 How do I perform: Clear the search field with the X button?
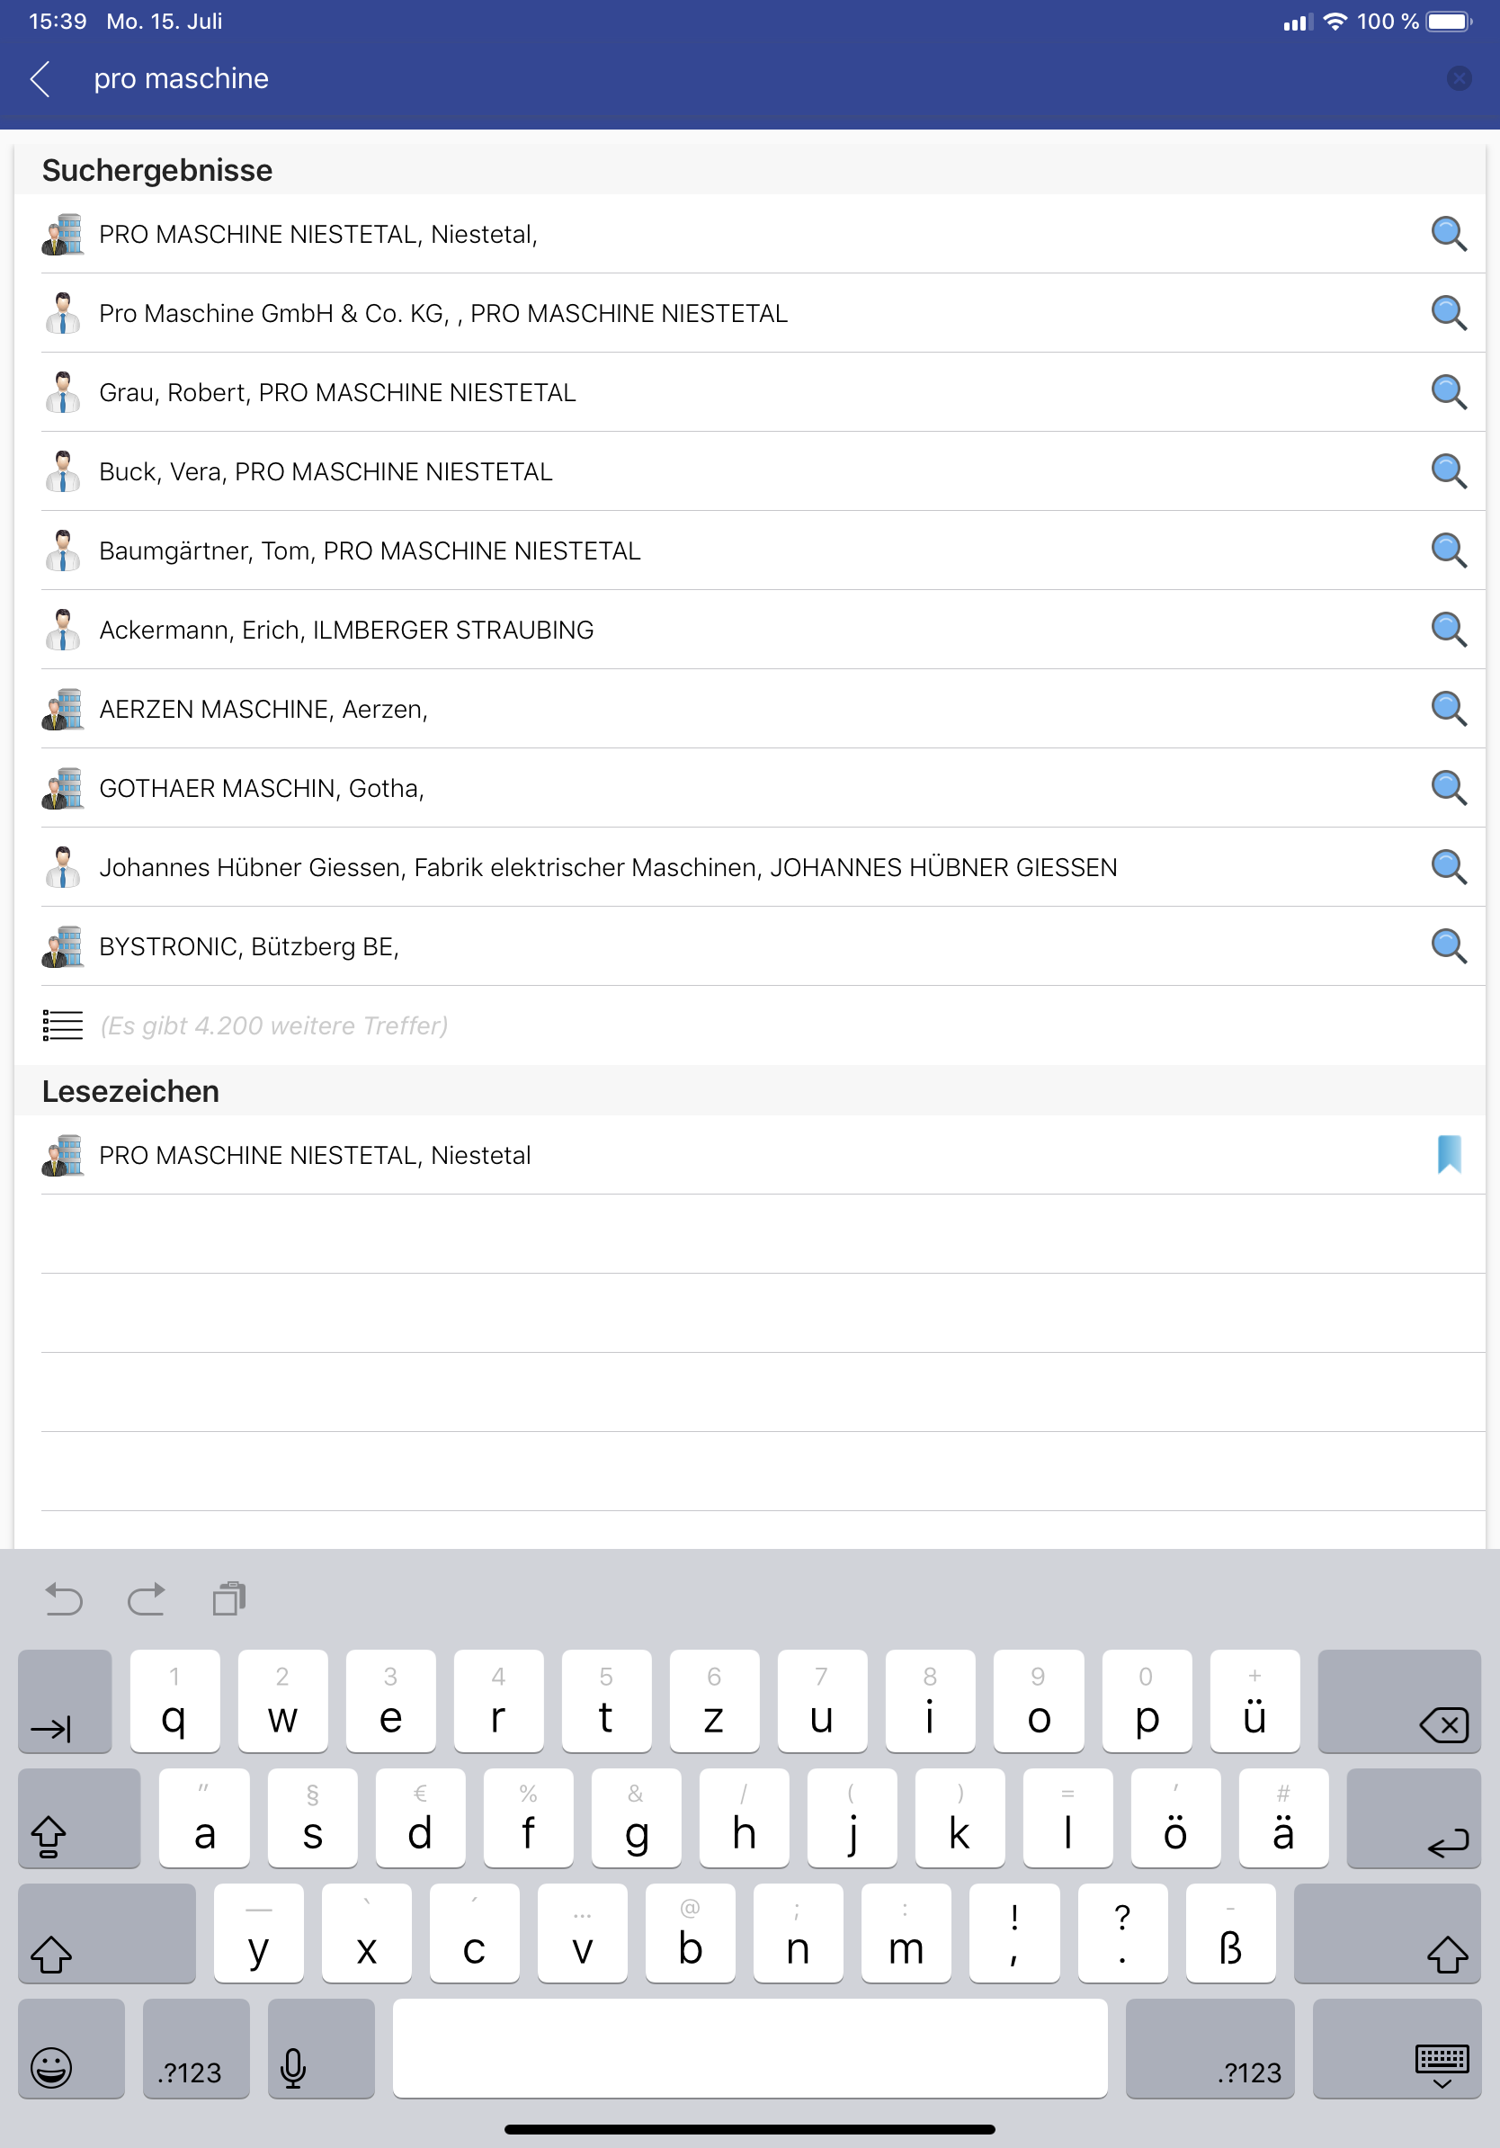pos(1458,78)
